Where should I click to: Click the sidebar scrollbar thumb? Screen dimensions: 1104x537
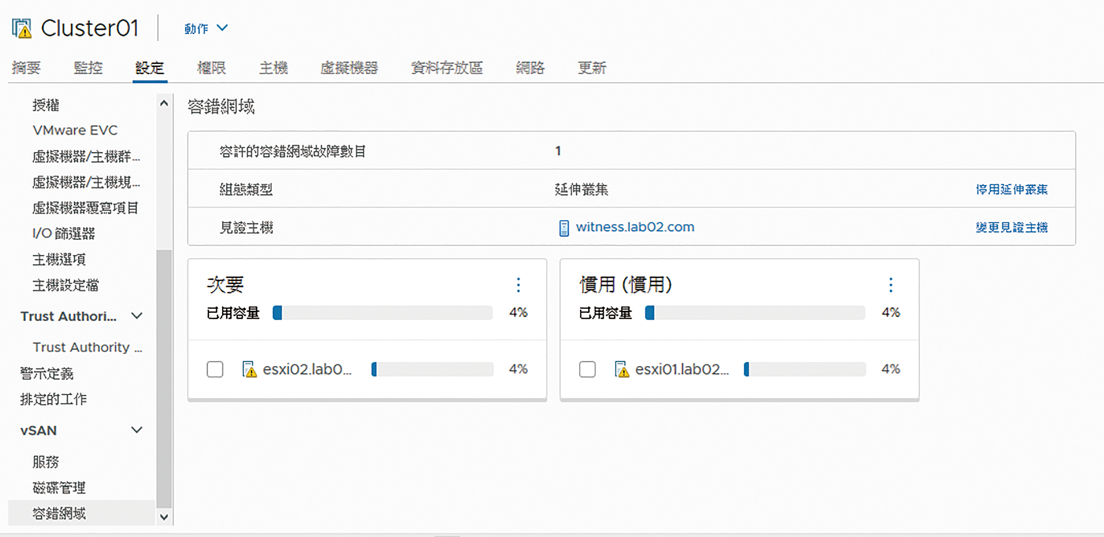164,378
